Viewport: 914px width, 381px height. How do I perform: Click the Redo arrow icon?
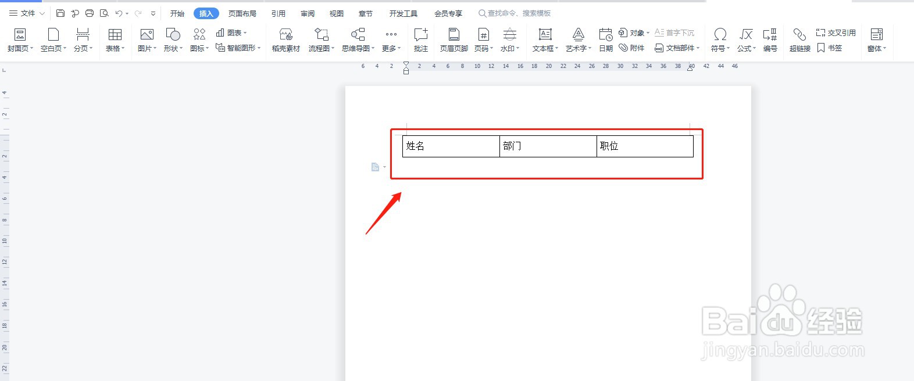(x=138, y=13)
